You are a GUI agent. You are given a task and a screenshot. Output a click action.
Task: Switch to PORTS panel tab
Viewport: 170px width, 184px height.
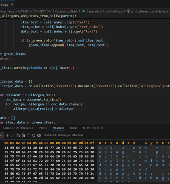tap(43, 128)
